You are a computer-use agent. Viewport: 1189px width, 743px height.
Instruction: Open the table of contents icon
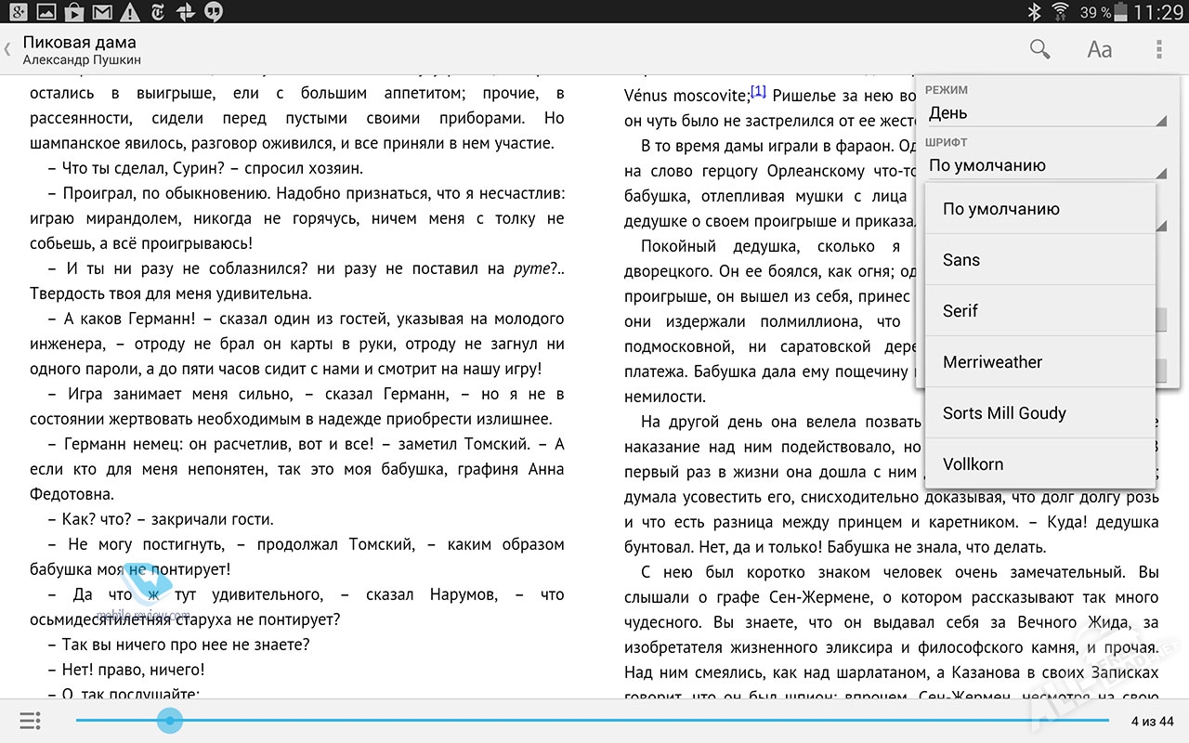(x=30, y=720)
